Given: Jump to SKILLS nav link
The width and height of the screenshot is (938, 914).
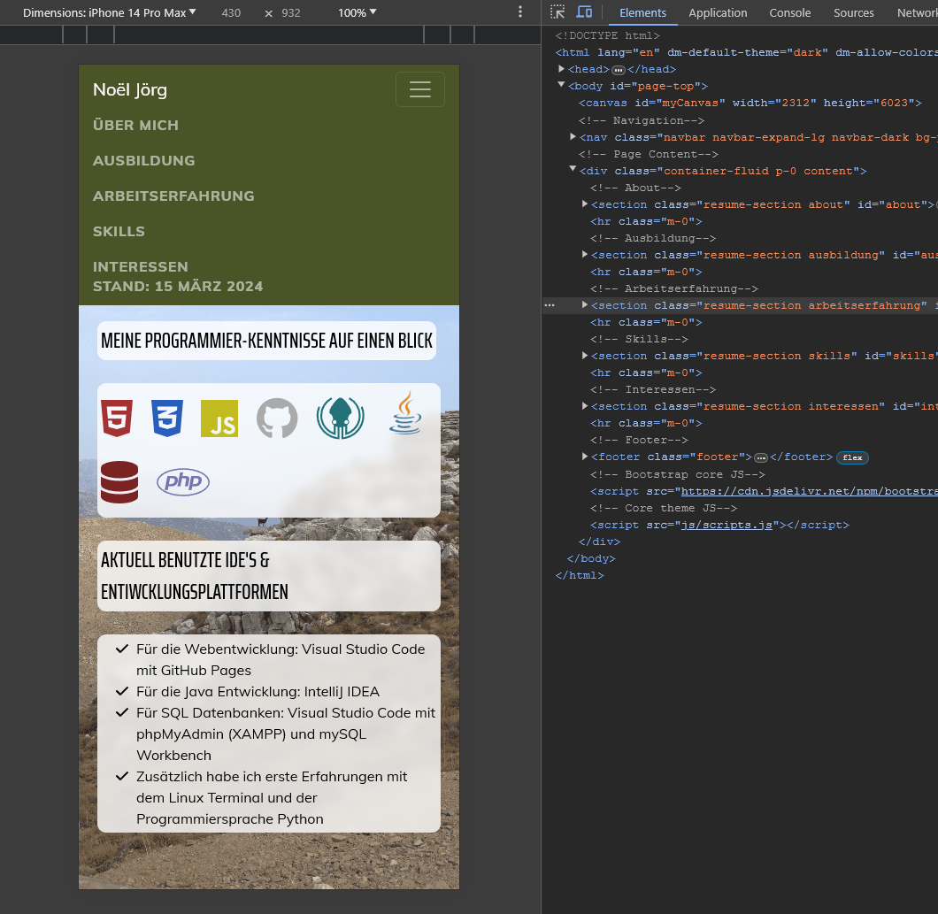Looking at the screenshot, I should point(119,231).
